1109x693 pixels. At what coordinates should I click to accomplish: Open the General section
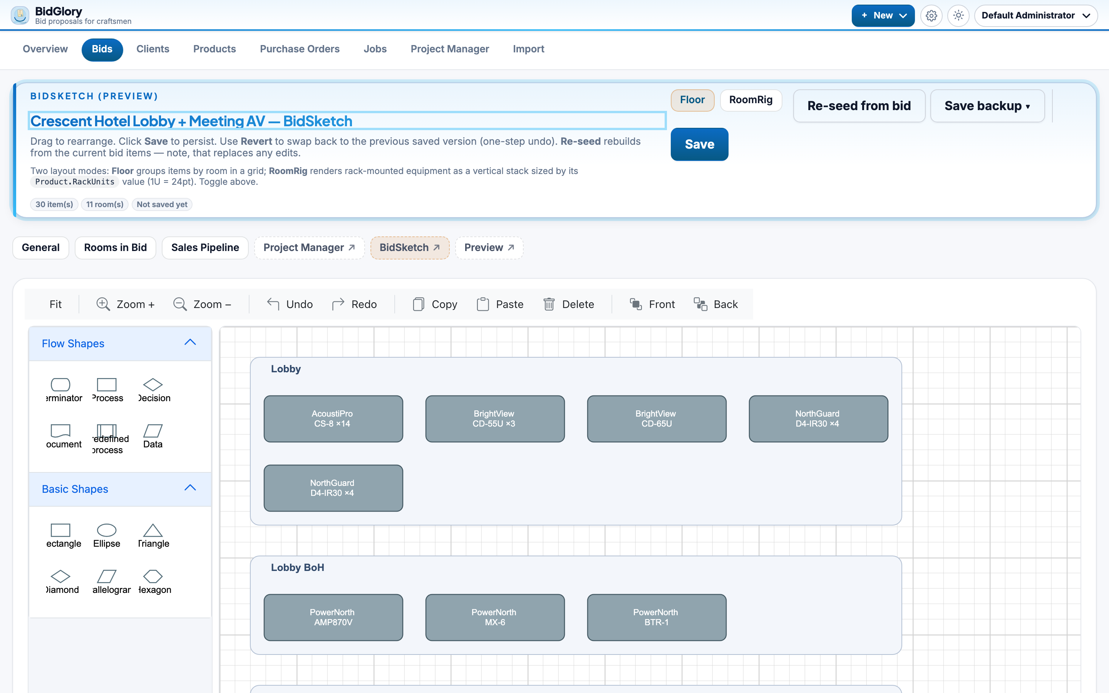[x=41, y=248]
